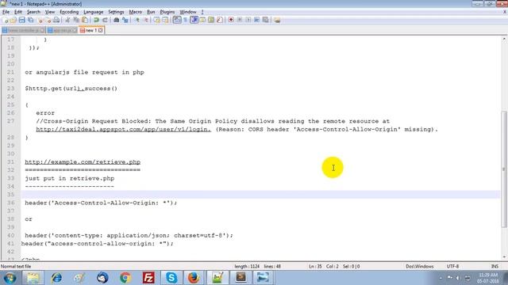Start macro recording with red dot
508x285 pixels.
(x=231, y=20)
